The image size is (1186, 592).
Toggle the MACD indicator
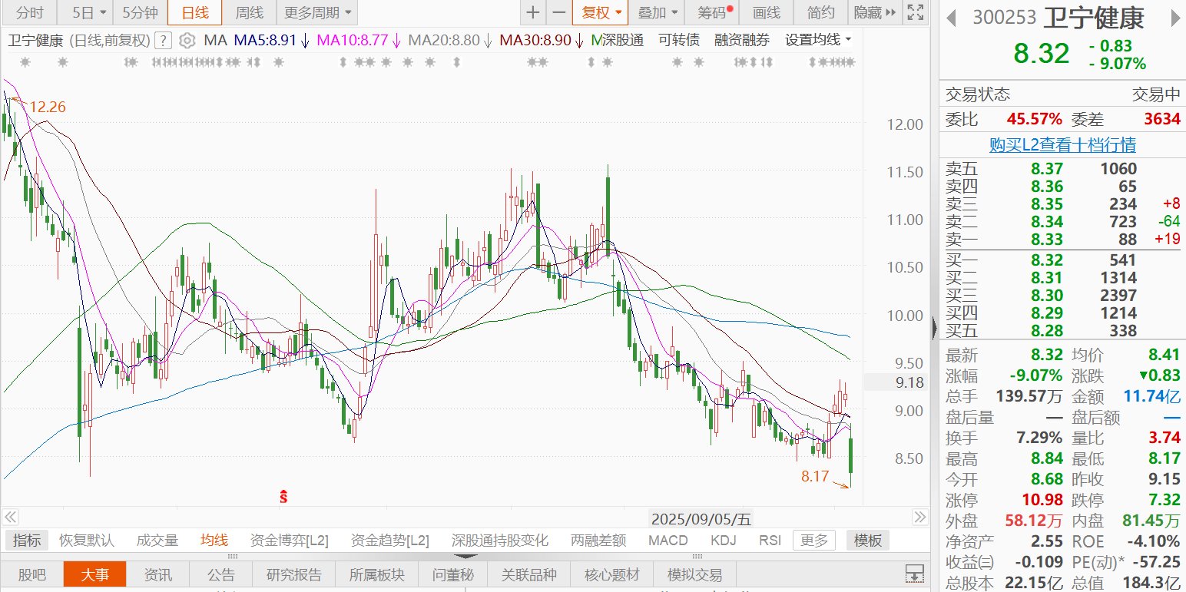(668, 541)
